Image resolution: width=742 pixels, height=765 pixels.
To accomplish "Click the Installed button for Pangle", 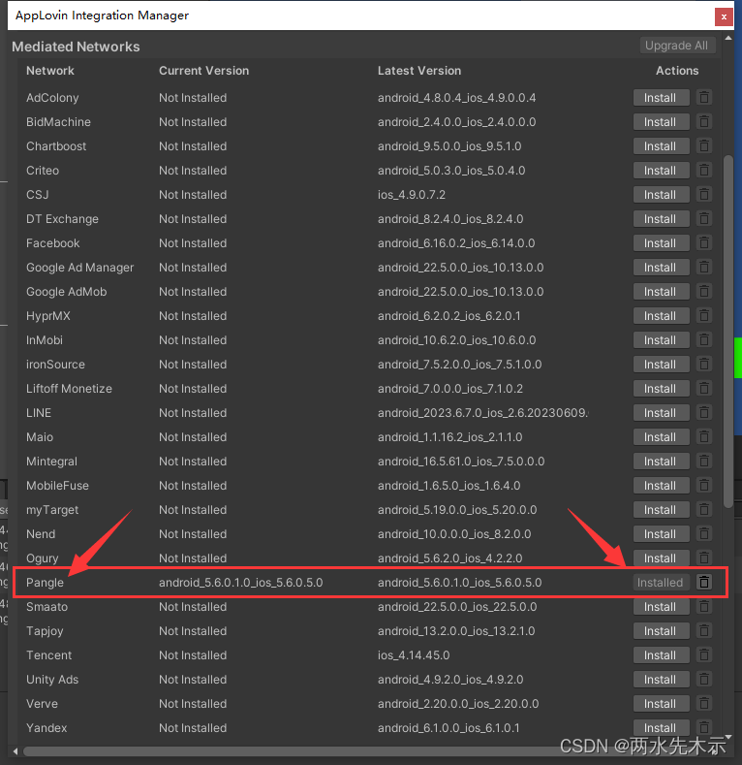I will click(x=661, y=582).
